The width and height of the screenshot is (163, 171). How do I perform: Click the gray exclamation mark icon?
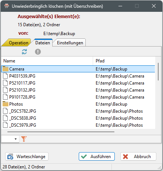pyautogui.click(x=38, y=52)
